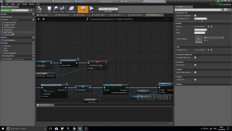
Task: Add a new graph with plus icon
Action: pos(33,14)
